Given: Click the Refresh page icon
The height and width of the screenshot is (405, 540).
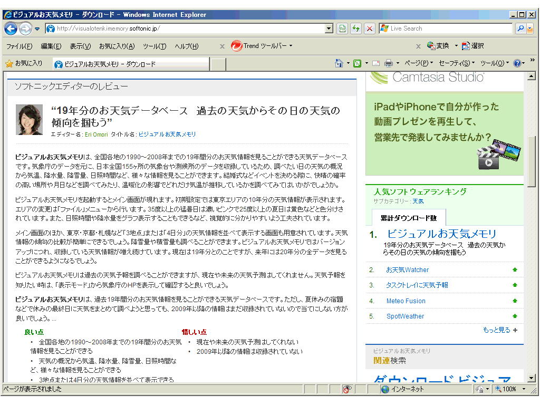Looking at the screenshot, I should click(356, 28).
